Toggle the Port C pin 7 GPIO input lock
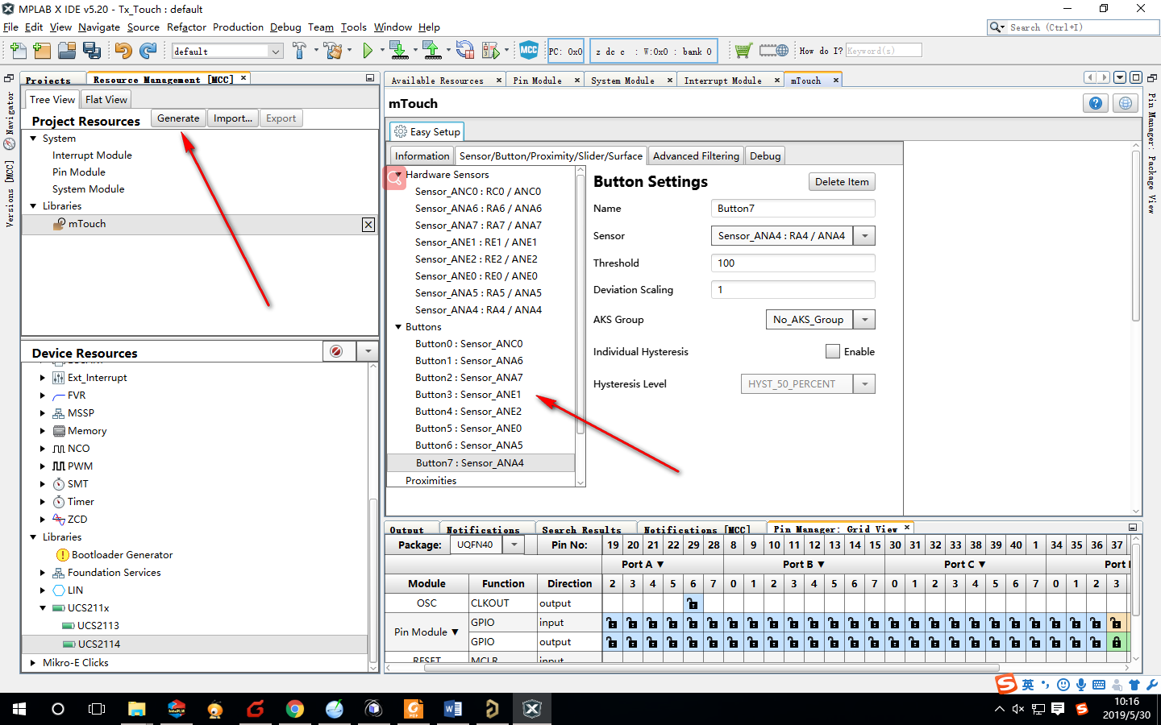The height and width of the screenshot is (725, 1161). coord(1035,623)
